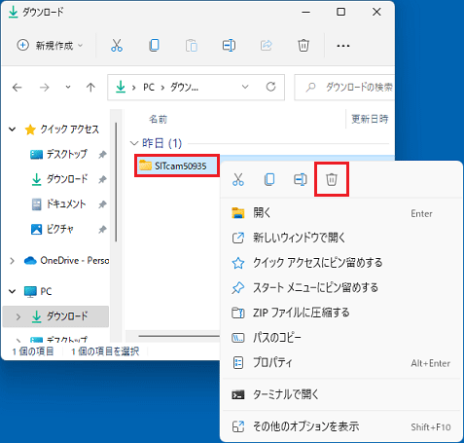Expand ダウンロード under PC
This screenshot has width=464, height=443.
tap(18, 316)
